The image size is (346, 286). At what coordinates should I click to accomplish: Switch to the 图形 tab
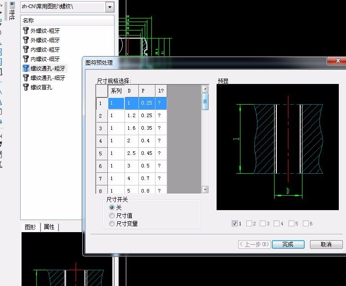pyautogui.click(x=30, y=227)
